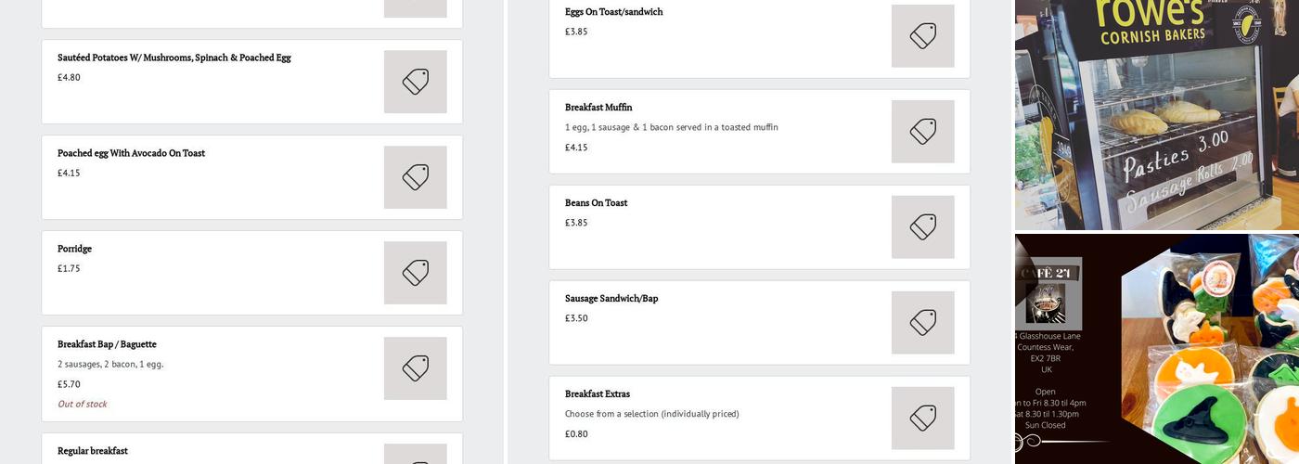Select the Breakfast Muffin title
Image resolution: width=1299 pixels, height=464 pixels.
[x=598, y=108]
